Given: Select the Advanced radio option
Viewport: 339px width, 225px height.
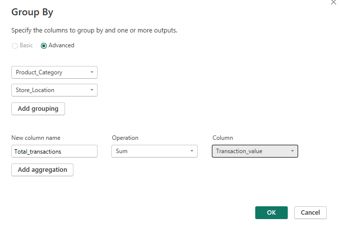Looking at the screenshot, I should click(x=44, y=45).
